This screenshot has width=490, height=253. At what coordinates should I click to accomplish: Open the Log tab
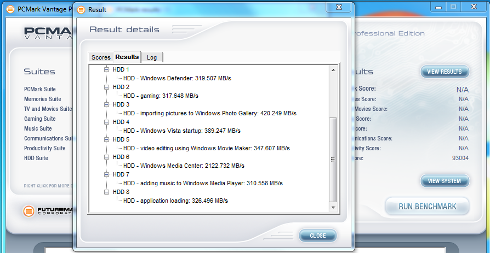point(152,57)
